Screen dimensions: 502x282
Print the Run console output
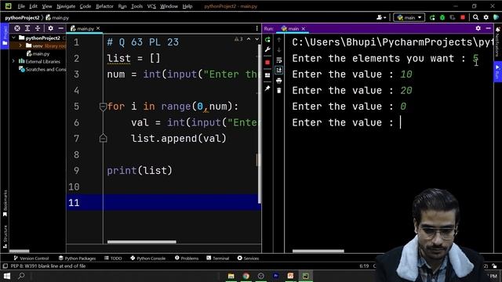279,81
